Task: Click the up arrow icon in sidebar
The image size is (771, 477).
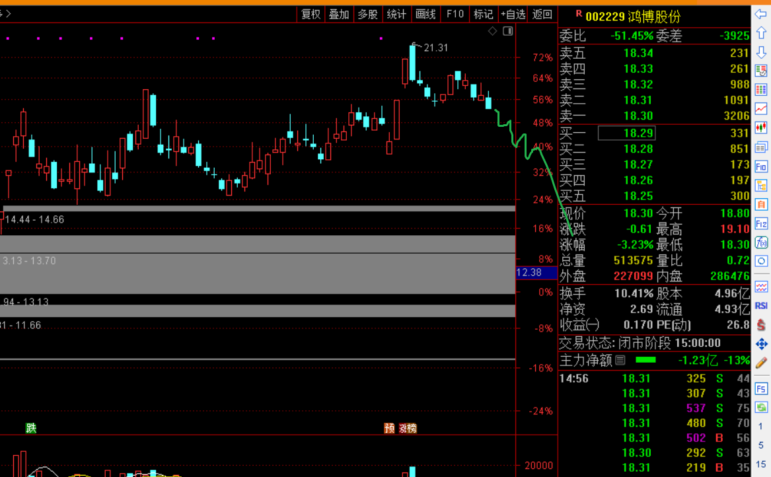Action: [760, 33]
